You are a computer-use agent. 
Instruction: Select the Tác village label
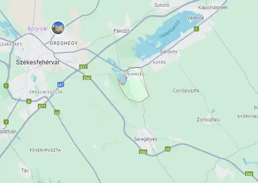pyautogui.click(x=25, y=171)
